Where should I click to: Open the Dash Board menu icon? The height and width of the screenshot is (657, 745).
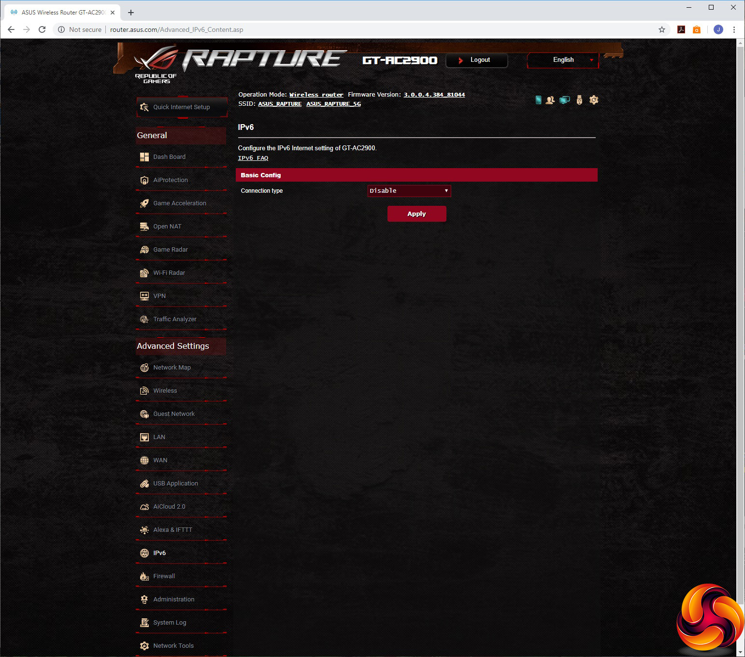pyautogui.click(x=144, y=157)
